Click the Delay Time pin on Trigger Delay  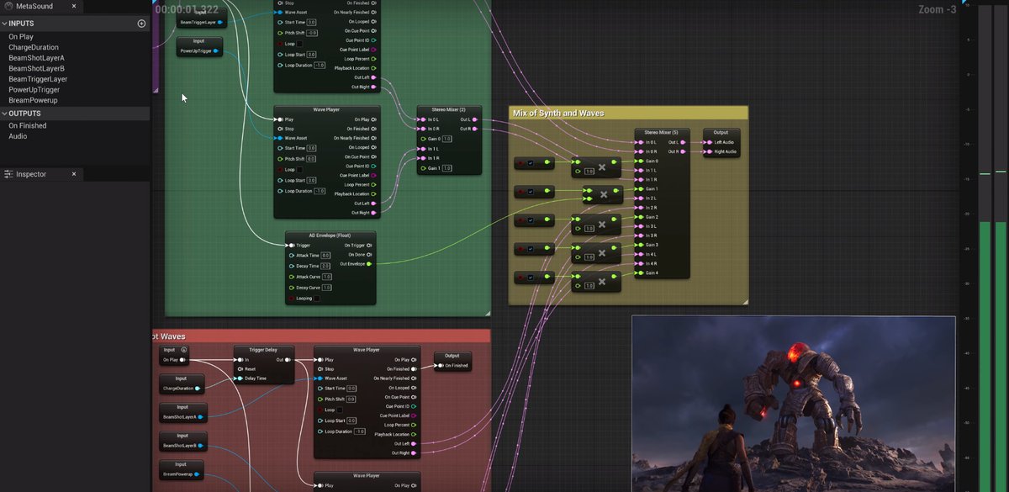[x=240, y=378]
